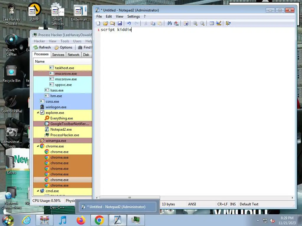The width and height of the screenshot is (302, 226).
Task: Select winampa.exe process row
Action: [63, 140]
